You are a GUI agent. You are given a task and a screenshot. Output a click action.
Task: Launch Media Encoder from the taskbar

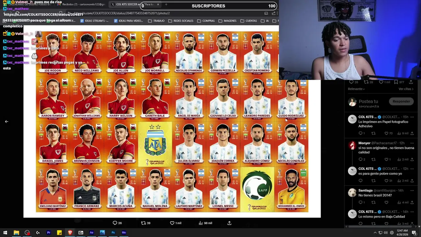124,233
